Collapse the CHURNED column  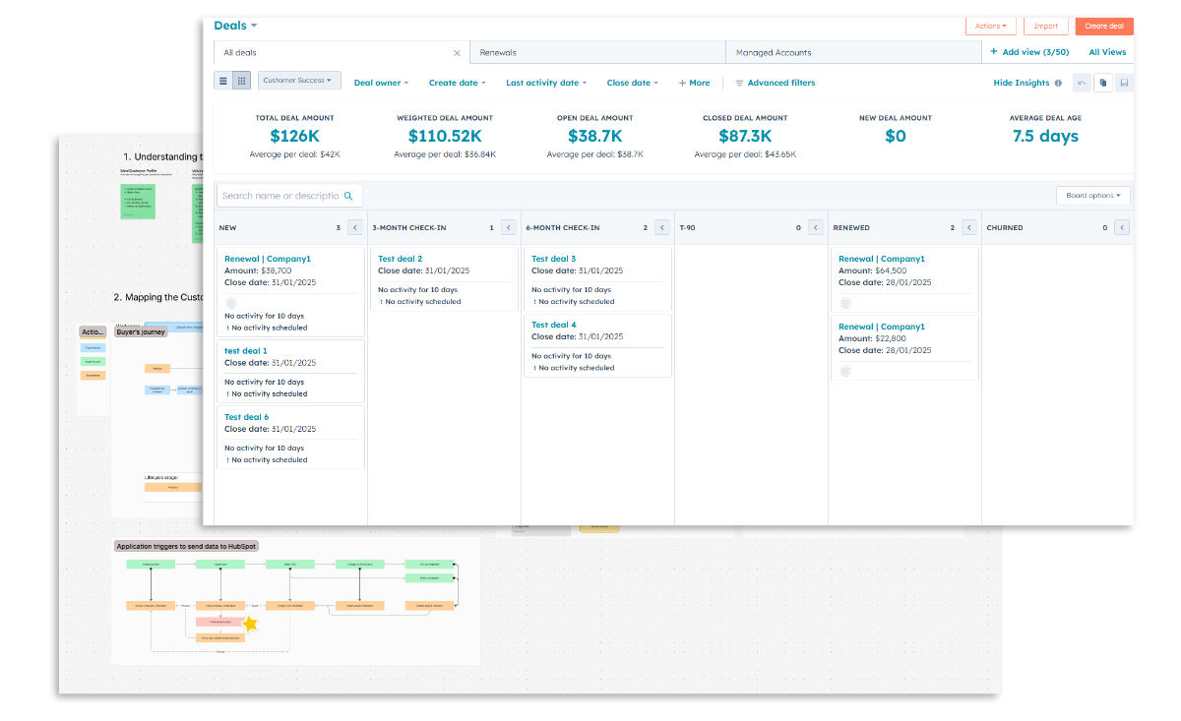(x=1123, y=227)
